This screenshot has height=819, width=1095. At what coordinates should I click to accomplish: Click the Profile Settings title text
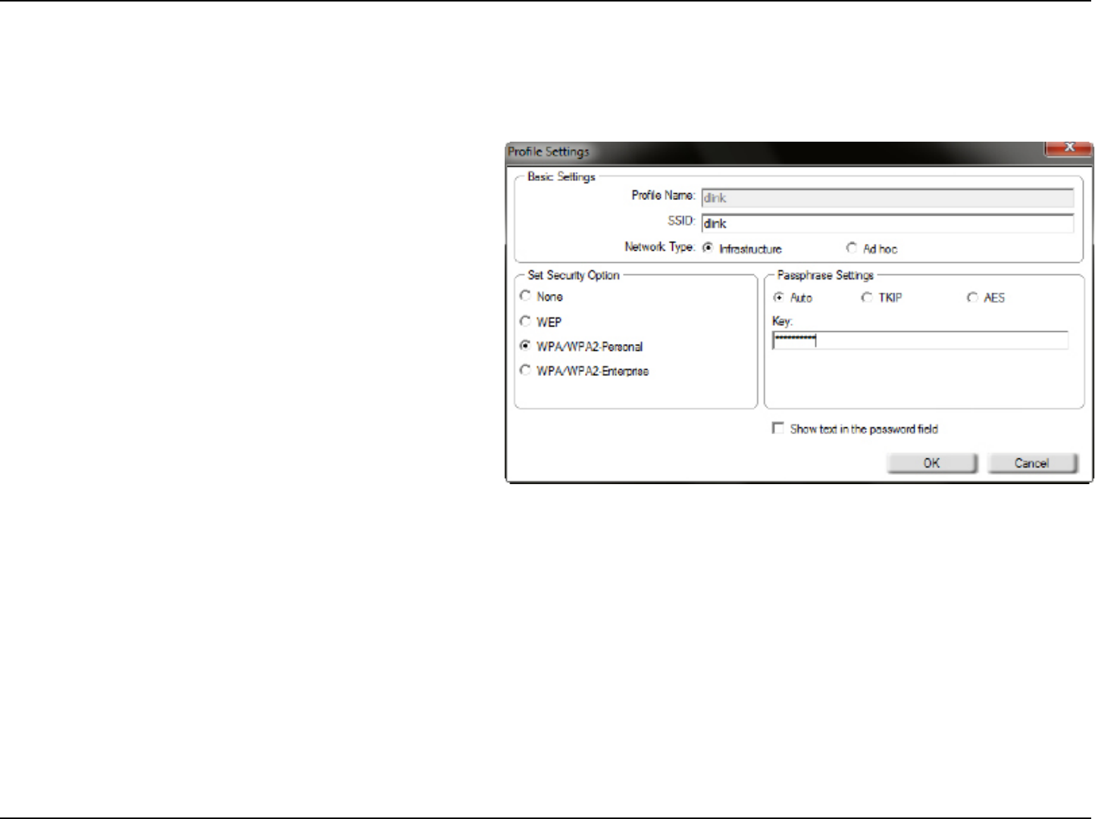(x=549, y=152)
